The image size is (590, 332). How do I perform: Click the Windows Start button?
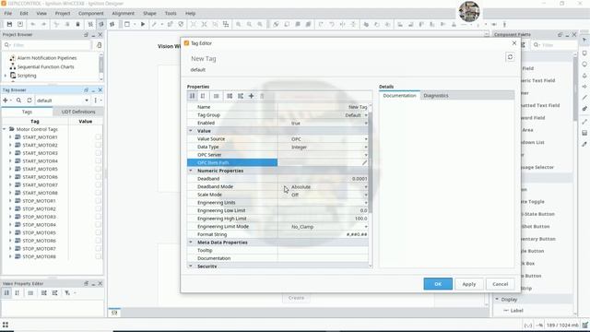pyautogui.click(x=6, y=325)
